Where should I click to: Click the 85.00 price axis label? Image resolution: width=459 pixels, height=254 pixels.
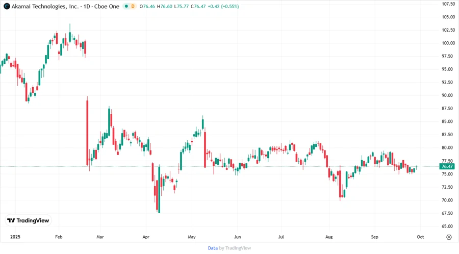(x=448, y=121)
